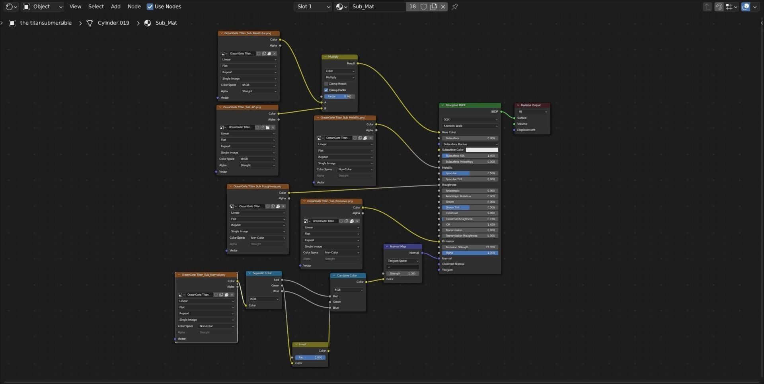
Task: Open the snap node element icon menu
Action: pos(731,6)
